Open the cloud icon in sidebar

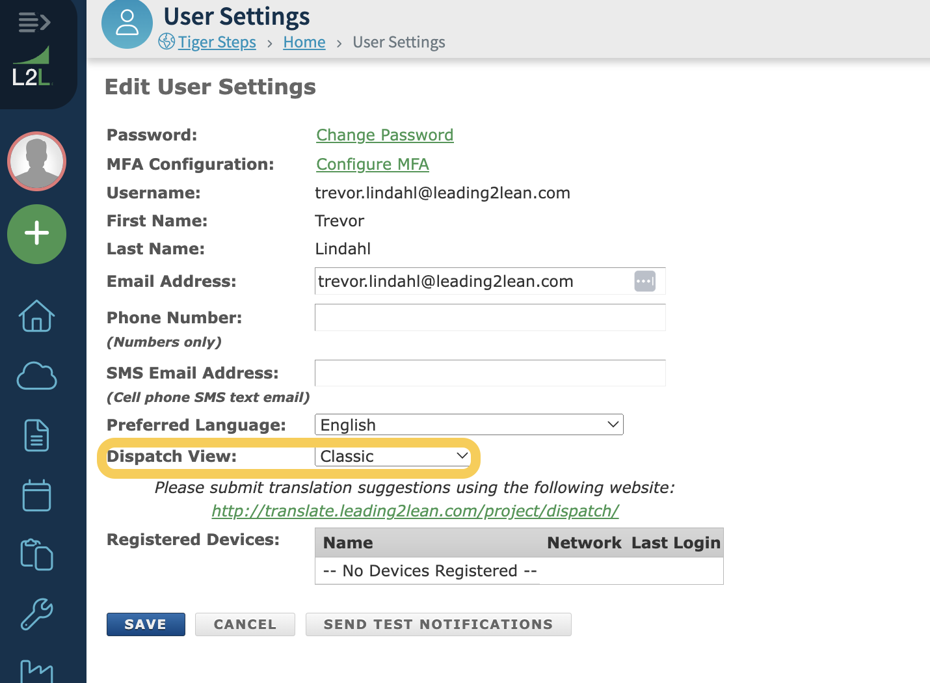36,376
